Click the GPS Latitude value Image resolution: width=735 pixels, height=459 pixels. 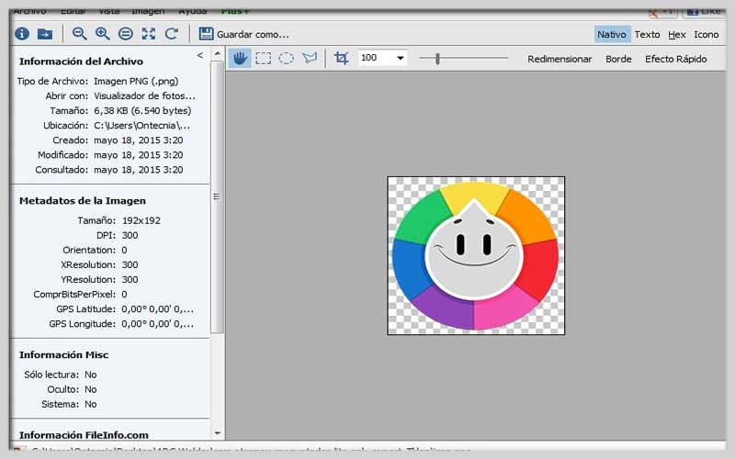click(x=157, y=309)
